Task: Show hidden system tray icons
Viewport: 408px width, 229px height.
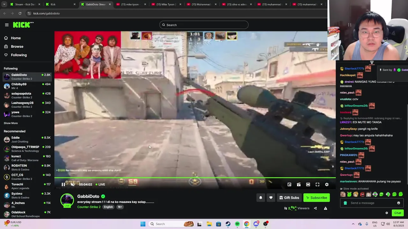Action: pos(353,224)
